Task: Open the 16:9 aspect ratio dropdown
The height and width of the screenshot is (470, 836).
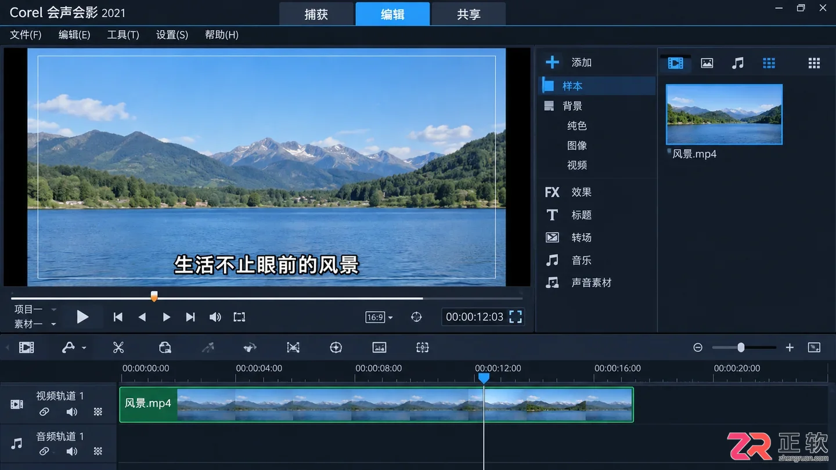Action: pos(379,317)
